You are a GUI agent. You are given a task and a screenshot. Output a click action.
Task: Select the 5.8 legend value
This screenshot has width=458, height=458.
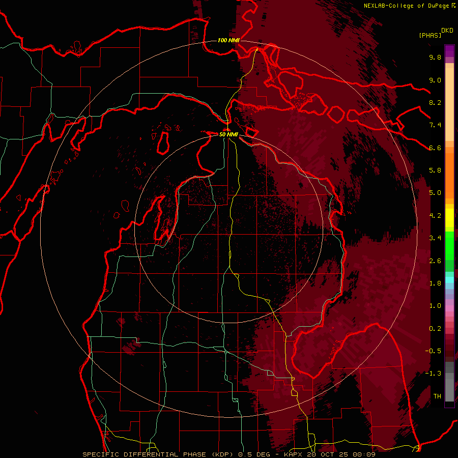click(x=435, y=170)
